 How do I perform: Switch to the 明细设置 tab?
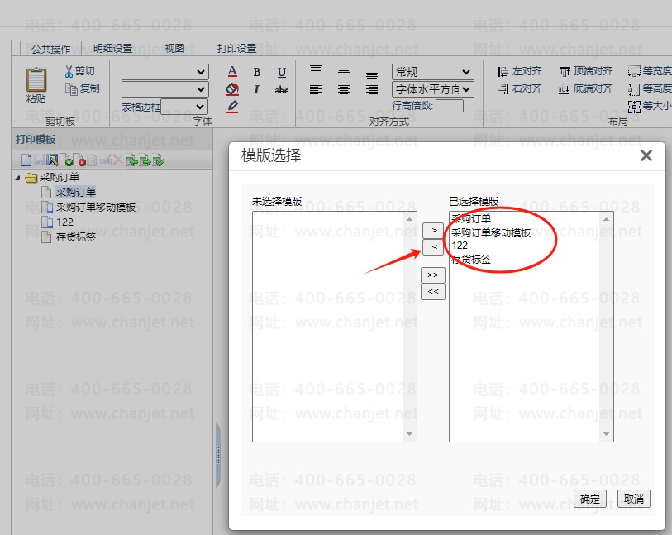coord(112,49)
